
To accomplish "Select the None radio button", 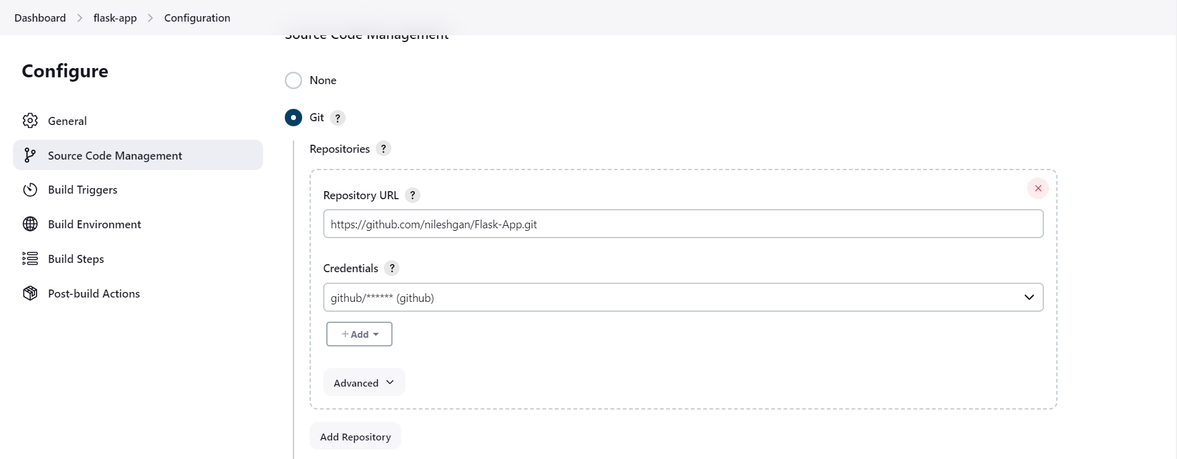I will coord(293,80).
